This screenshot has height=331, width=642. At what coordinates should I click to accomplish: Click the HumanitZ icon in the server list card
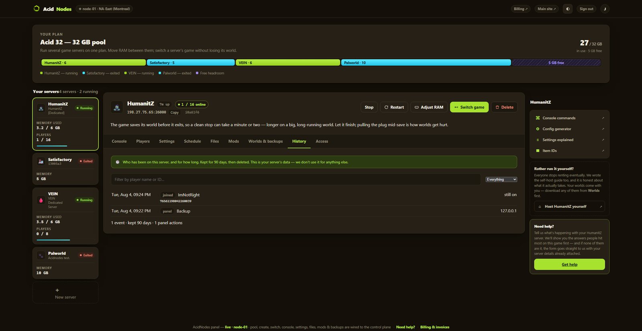pos(41,108)
